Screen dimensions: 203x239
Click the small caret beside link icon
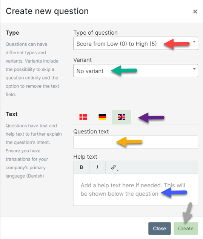[117, 170]
